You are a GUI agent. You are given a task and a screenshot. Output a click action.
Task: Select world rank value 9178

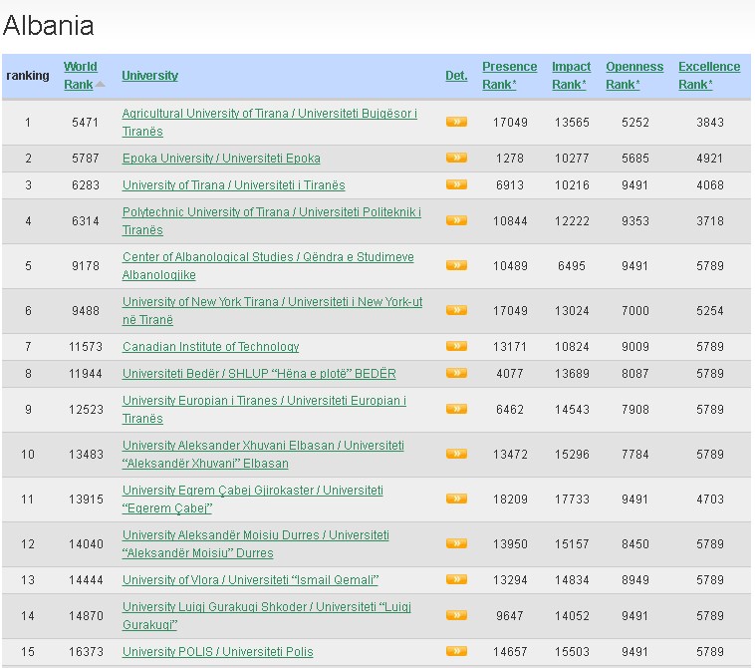86,265
